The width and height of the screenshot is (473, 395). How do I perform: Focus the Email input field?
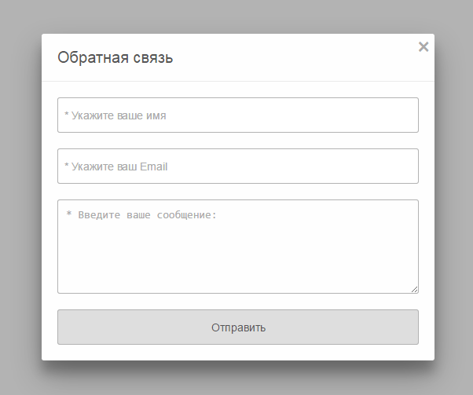tap(237, 166)
